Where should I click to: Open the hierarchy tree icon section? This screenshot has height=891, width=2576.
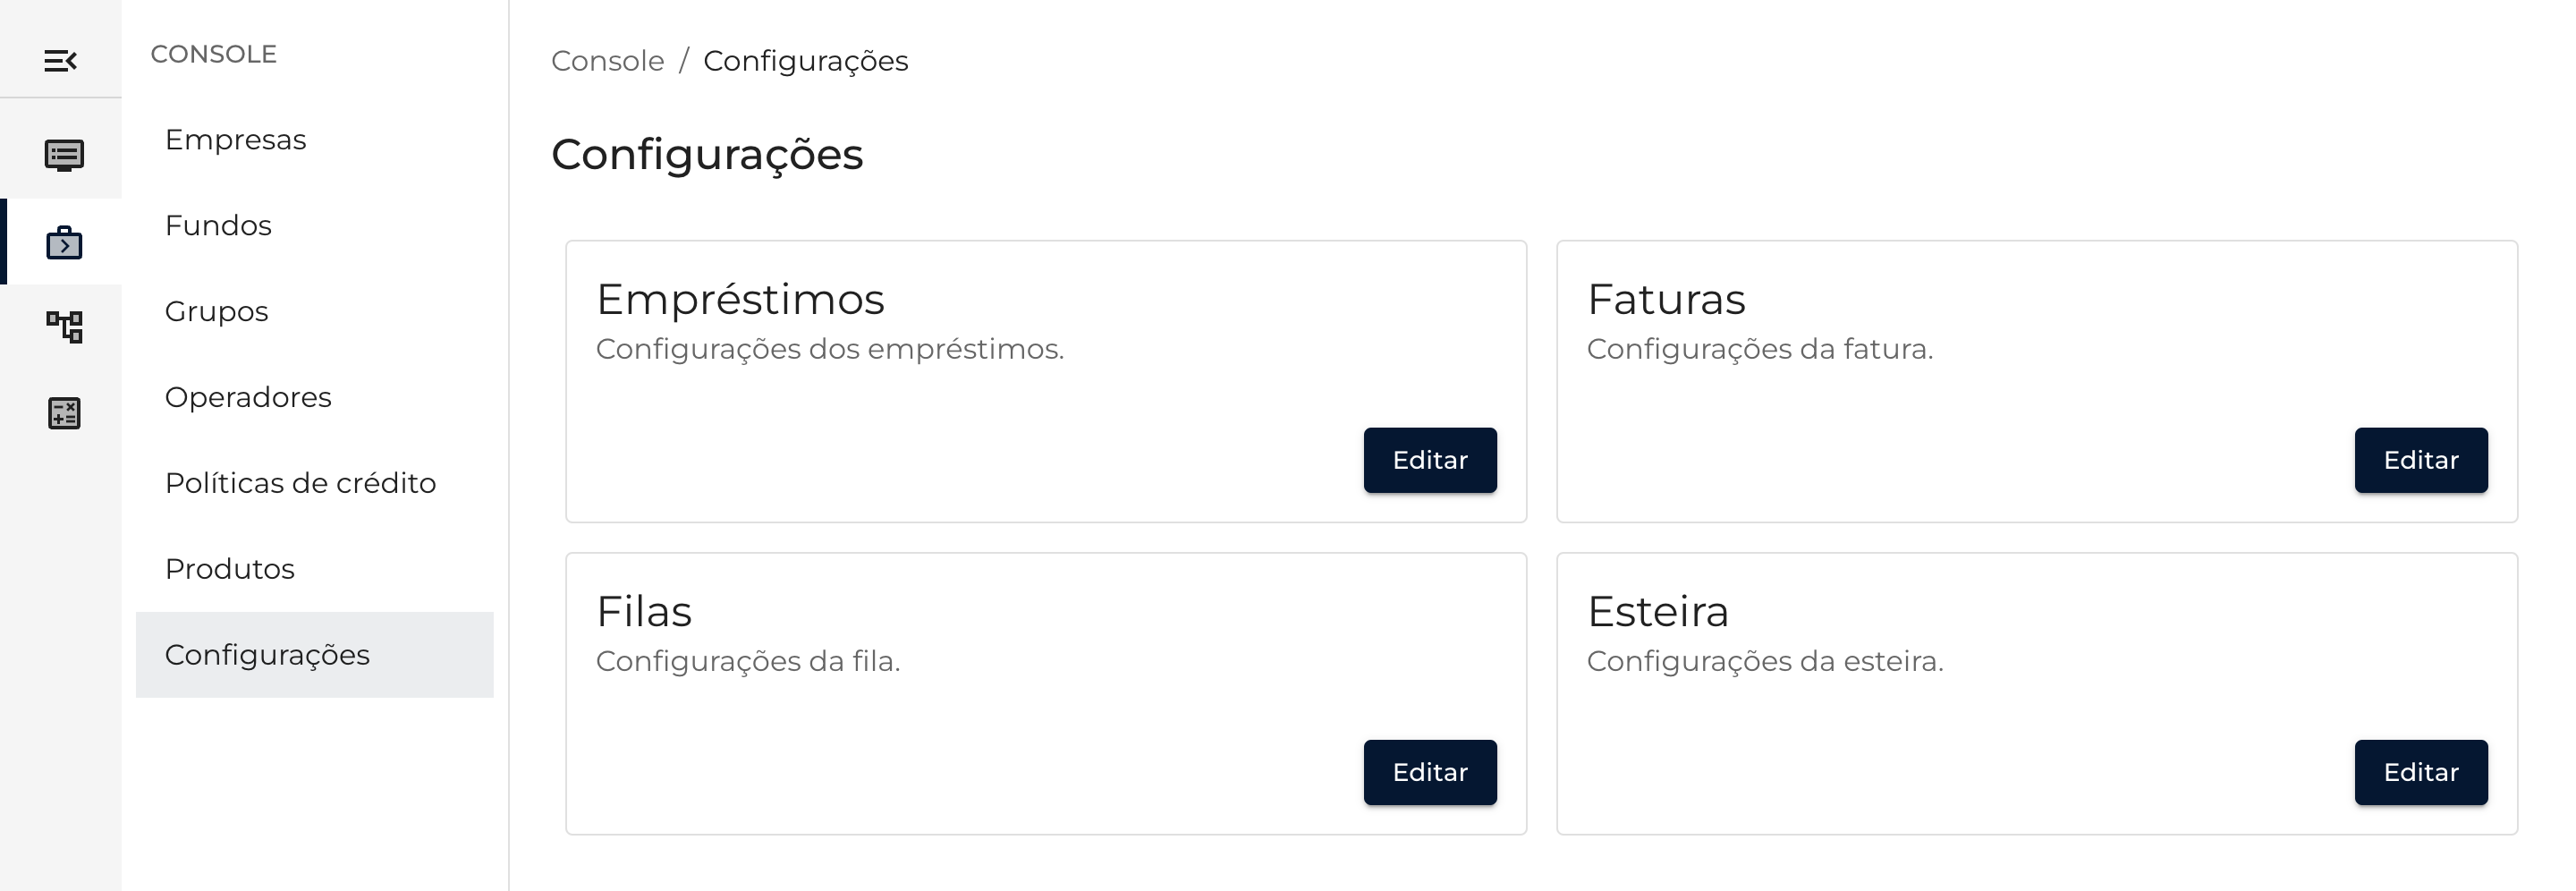click(x=64, y=327)
